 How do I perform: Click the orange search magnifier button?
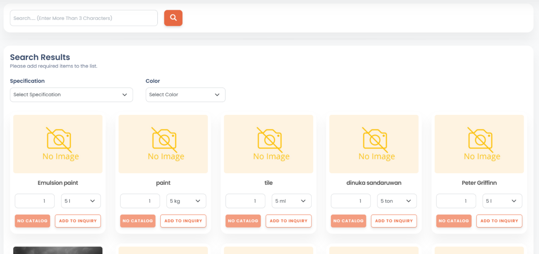173,18
